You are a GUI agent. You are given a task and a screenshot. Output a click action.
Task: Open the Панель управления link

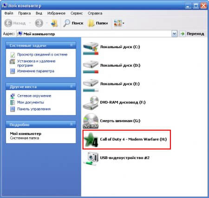pyautogui.click(x=34, y=109)
